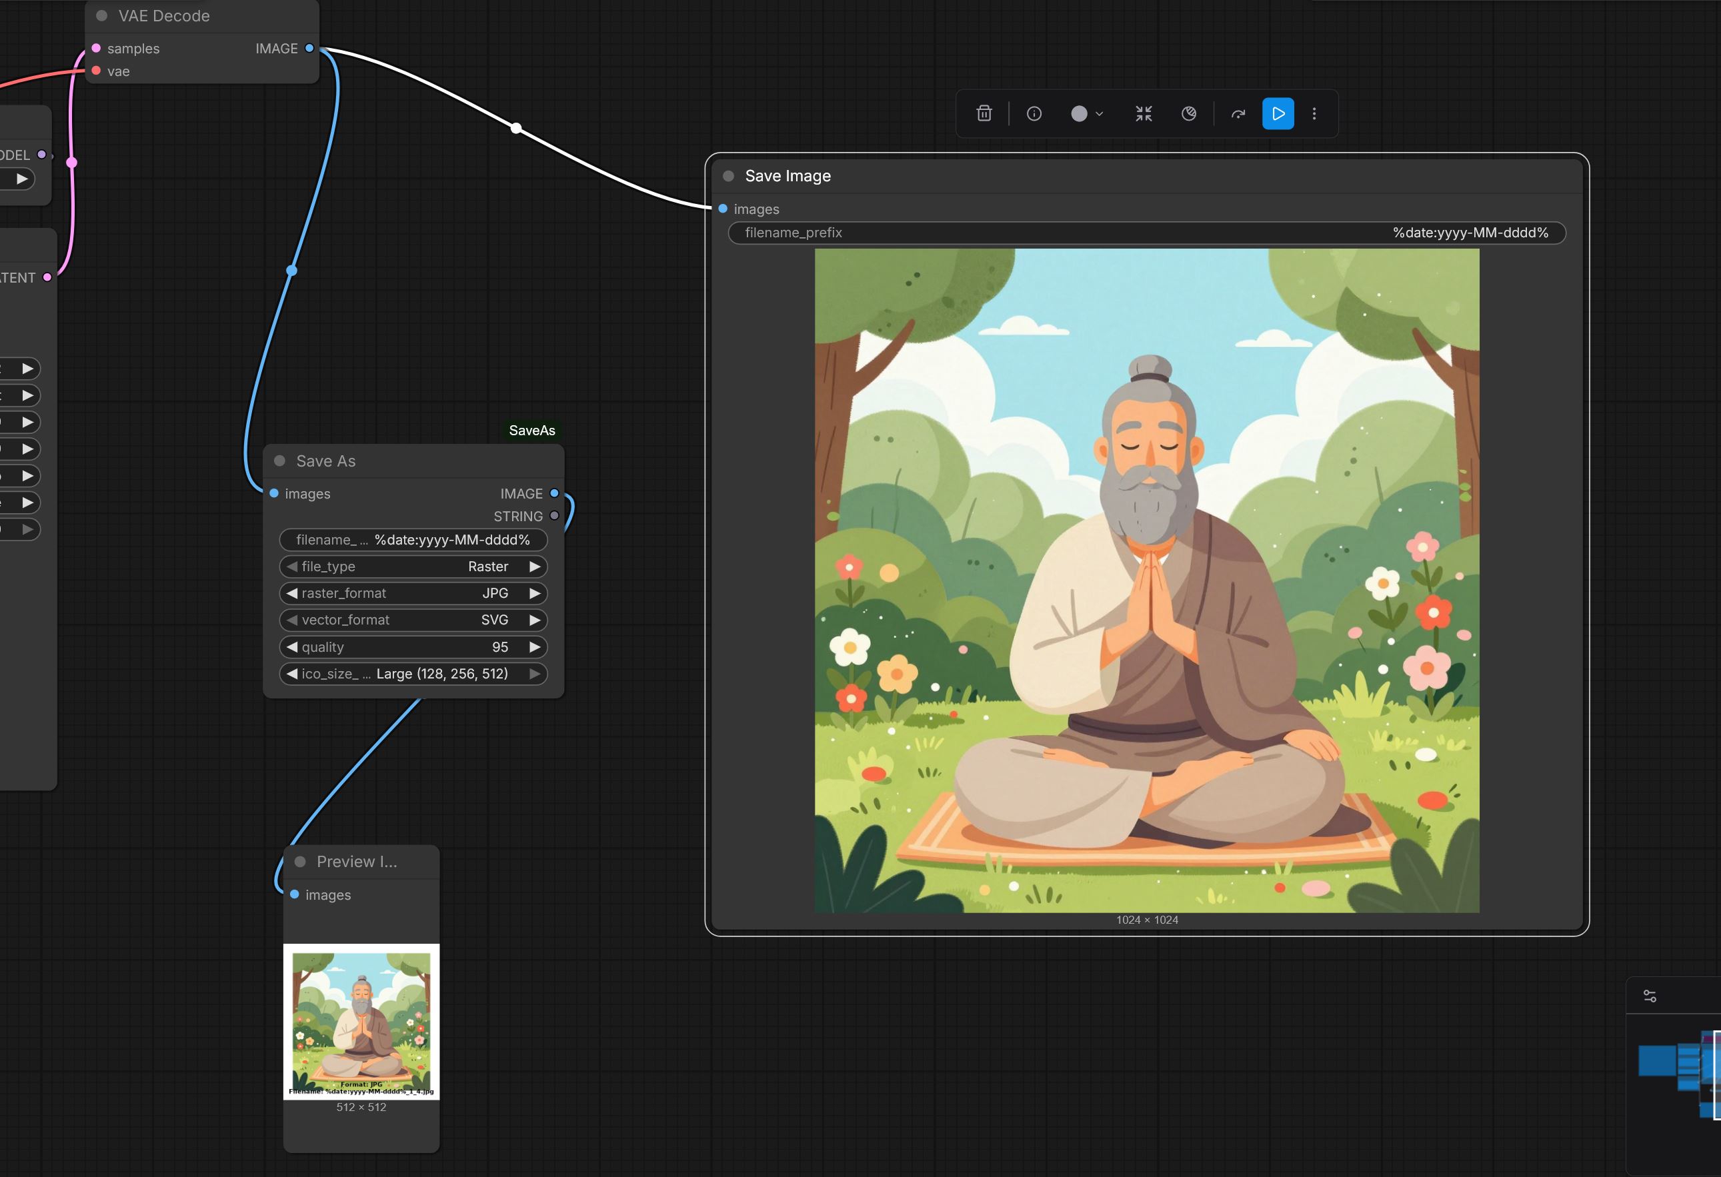1721x1177 pixels.
Task: Click the Save Image filename_prefix field
Action: pyautogui.click(x=1146, y=233)
